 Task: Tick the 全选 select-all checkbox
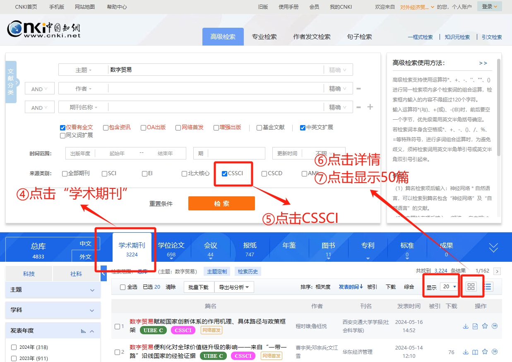123,287
